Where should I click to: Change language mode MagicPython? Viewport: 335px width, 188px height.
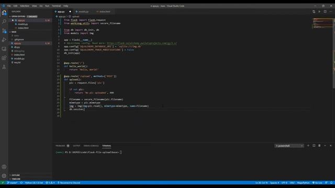[303, 183]
